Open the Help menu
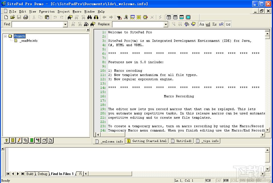This screenshot has height=183, width=273. (x=101, y=11)
